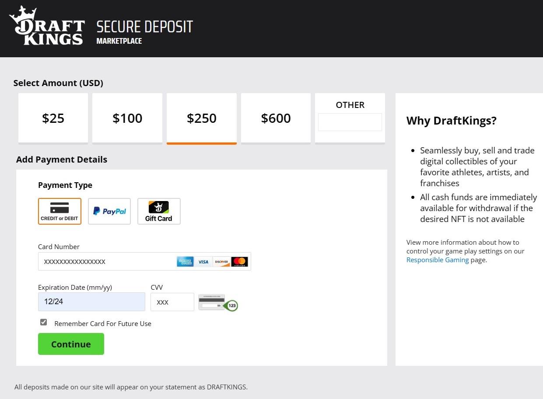Select the $250 deposit amount
Viewport: 543px width, 399px height.
pyautogui.click(x=202, y=118)
